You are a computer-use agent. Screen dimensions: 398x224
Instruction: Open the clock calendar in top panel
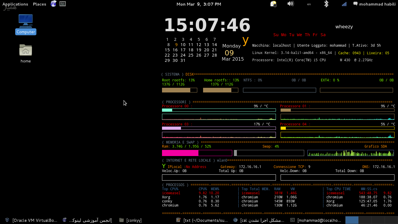point(199,4)
